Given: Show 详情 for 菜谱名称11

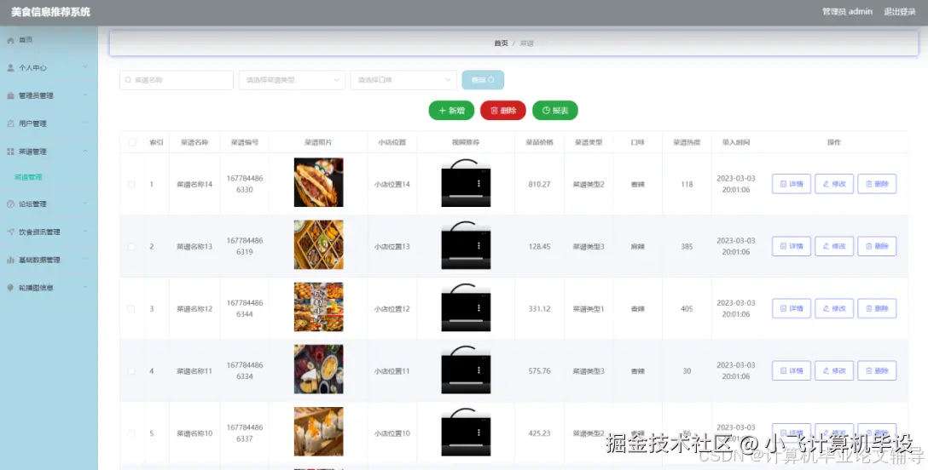Looking at the screenshot, I should [792, 370].
